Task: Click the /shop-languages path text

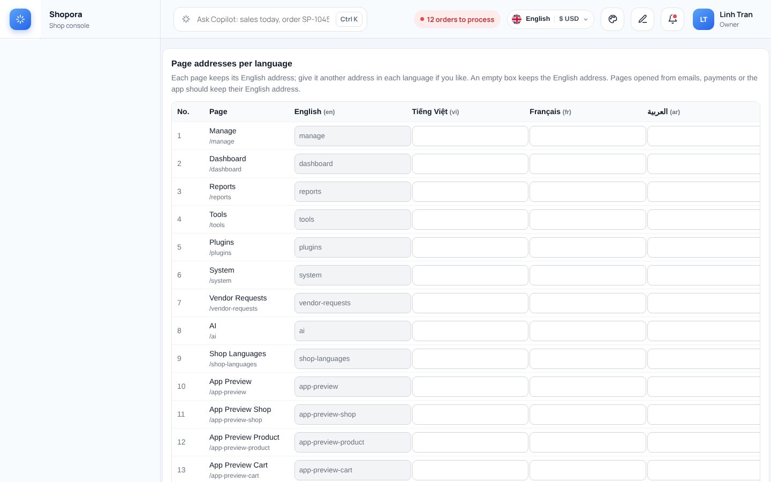Action: click(233, 364)
